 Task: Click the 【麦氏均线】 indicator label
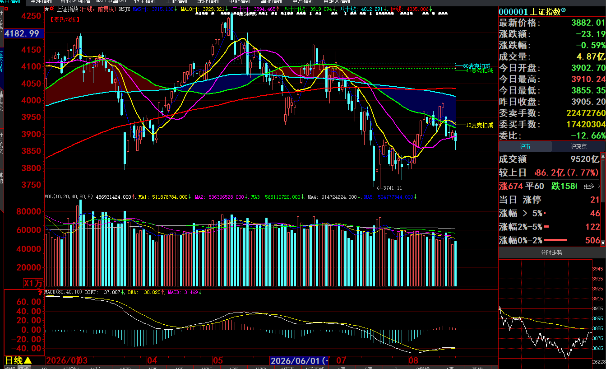click(65, 19)
